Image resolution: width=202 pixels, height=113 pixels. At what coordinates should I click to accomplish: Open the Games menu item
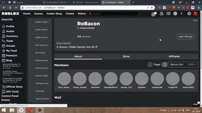39,13
